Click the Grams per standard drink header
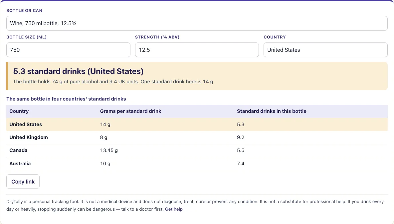 pyautogui.click(x=131, y=111)
